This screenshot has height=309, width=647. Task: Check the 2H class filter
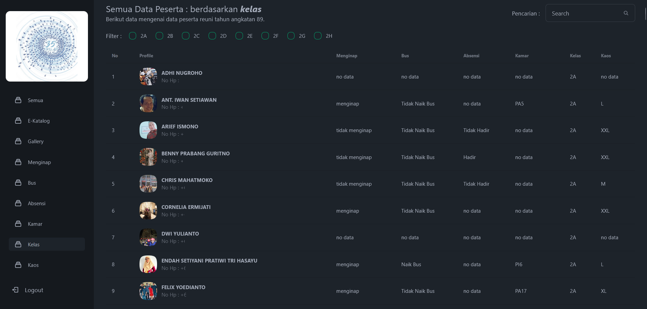click(x=318, y=36)
